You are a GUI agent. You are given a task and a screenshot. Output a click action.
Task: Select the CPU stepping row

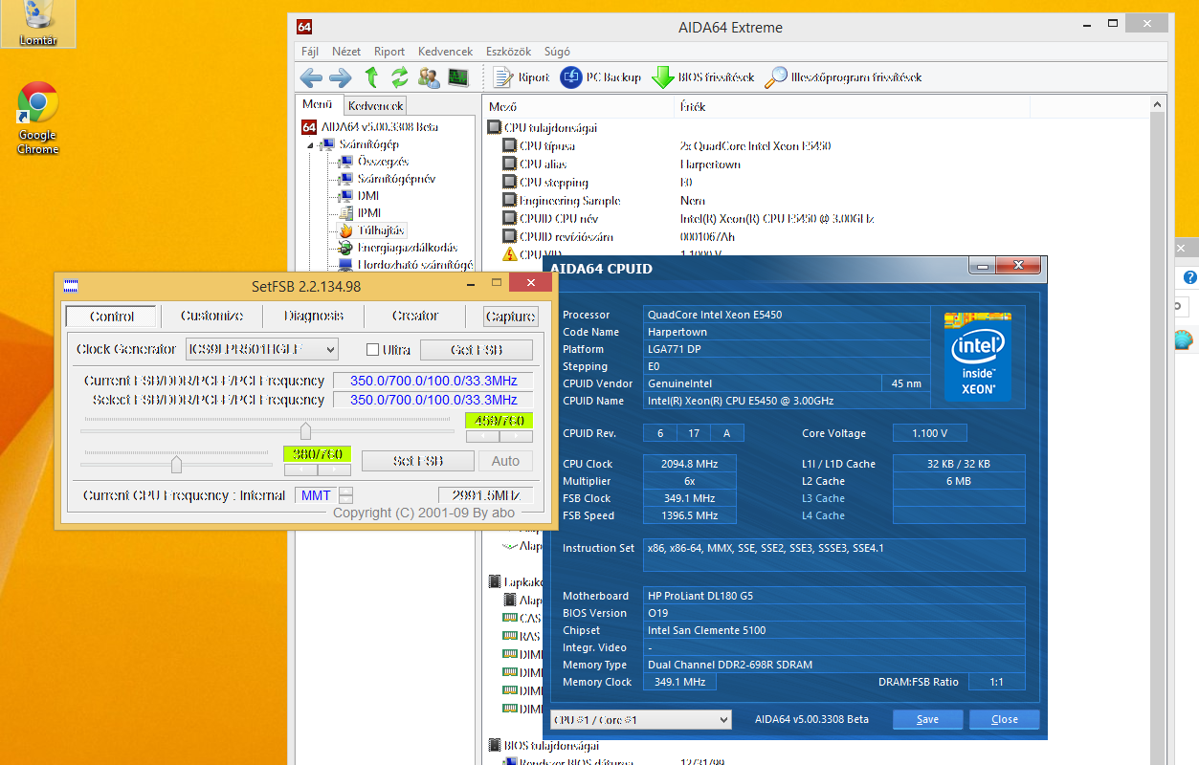click(x=553, y=183)
